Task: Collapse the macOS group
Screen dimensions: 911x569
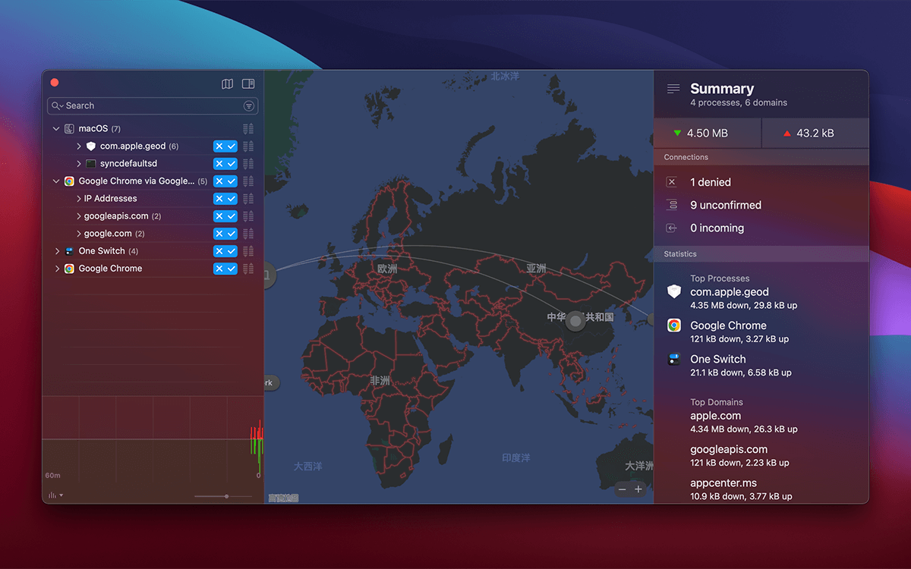Action: (56, 129)
